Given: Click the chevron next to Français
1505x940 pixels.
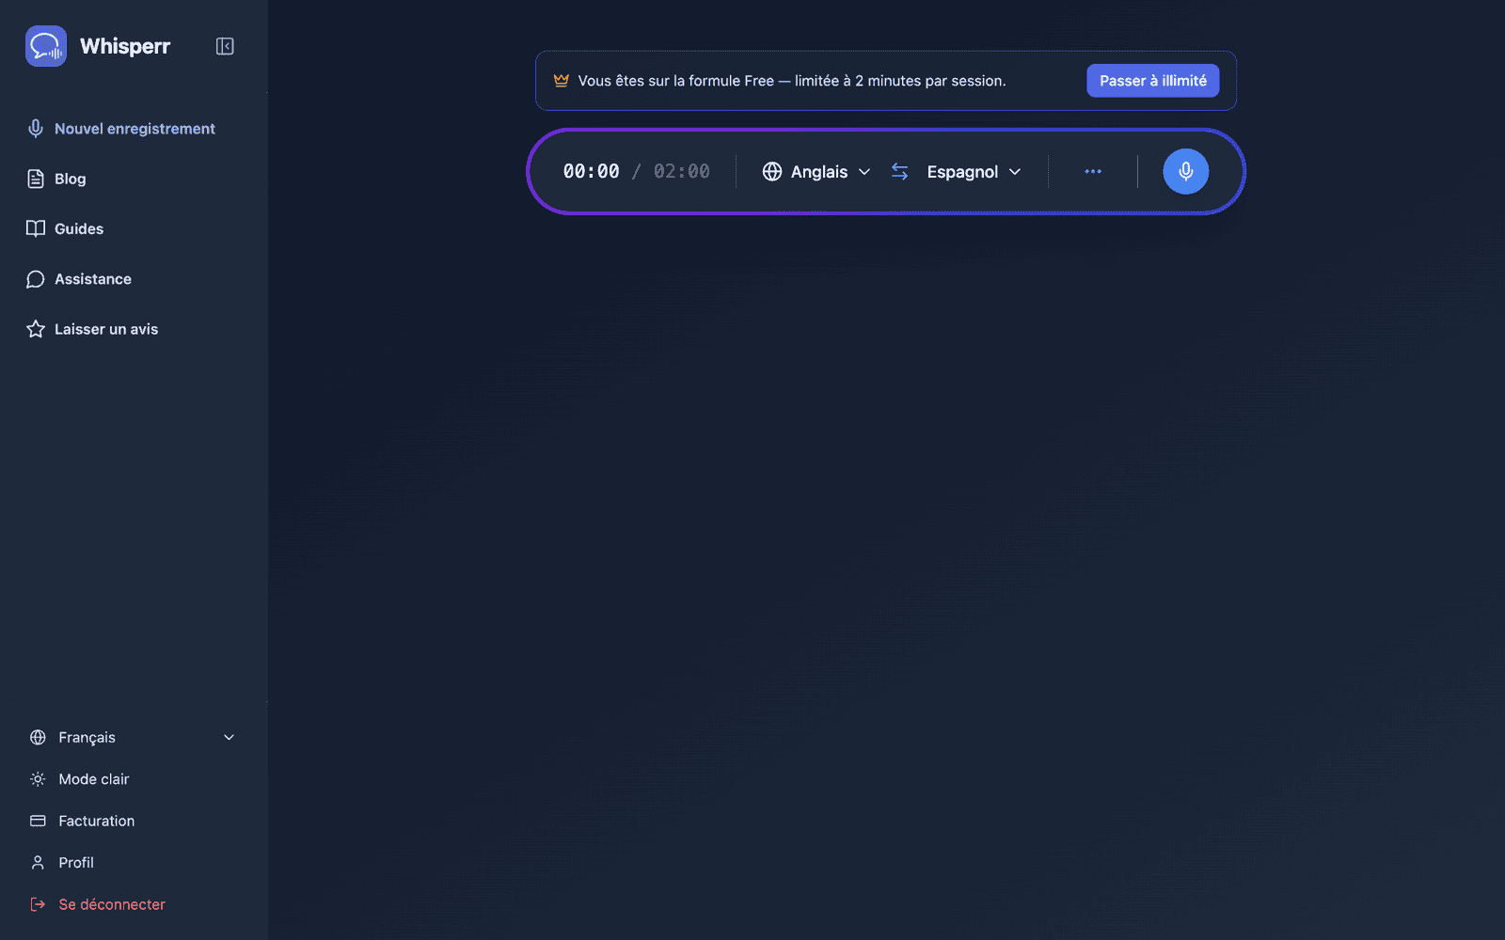Looking at the screenshot, I should 229,737.
